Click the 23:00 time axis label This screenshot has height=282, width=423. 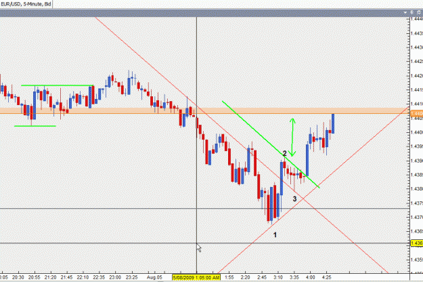click(115, 277)
